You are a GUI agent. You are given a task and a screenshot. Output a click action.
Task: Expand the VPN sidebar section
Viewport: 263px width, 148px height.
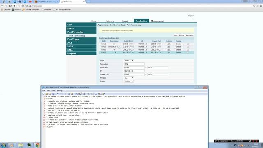pyautogui.click(x=81, y=25)
